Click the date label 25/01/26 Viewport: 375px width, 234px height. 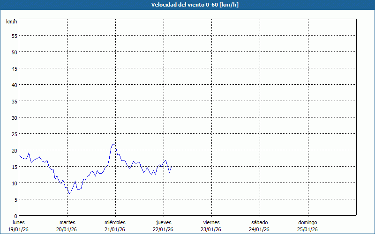click(307, 229)
